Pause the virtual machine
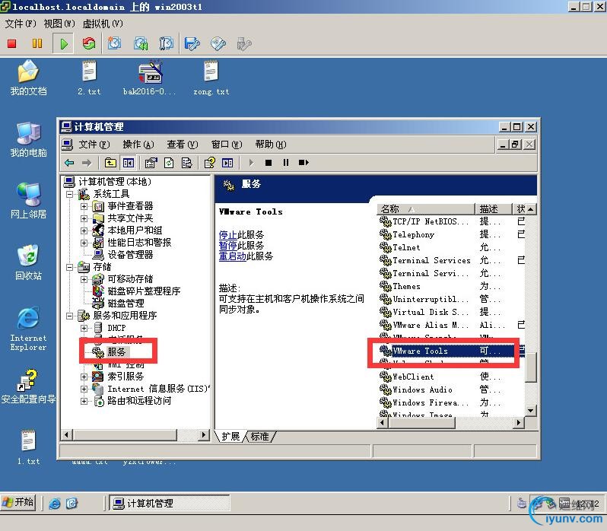 click(37, 43)
